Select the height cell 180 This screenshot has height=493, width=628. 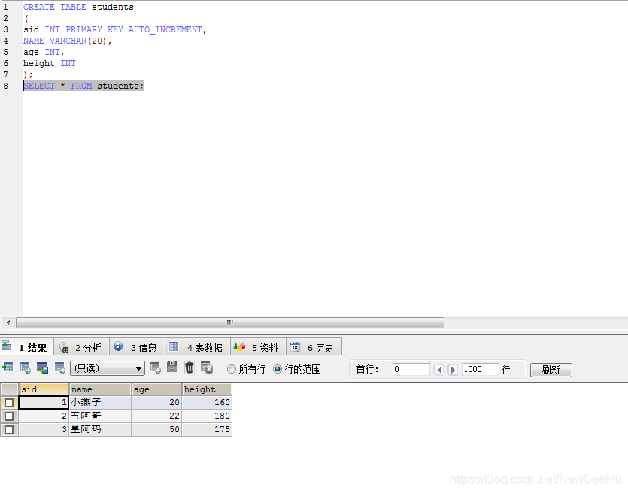tap(207, 416)
